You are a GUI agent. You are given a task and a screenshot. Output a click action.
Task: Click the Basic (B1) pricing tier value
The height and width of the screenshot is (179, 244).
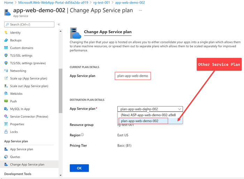[x=124, y=146]
